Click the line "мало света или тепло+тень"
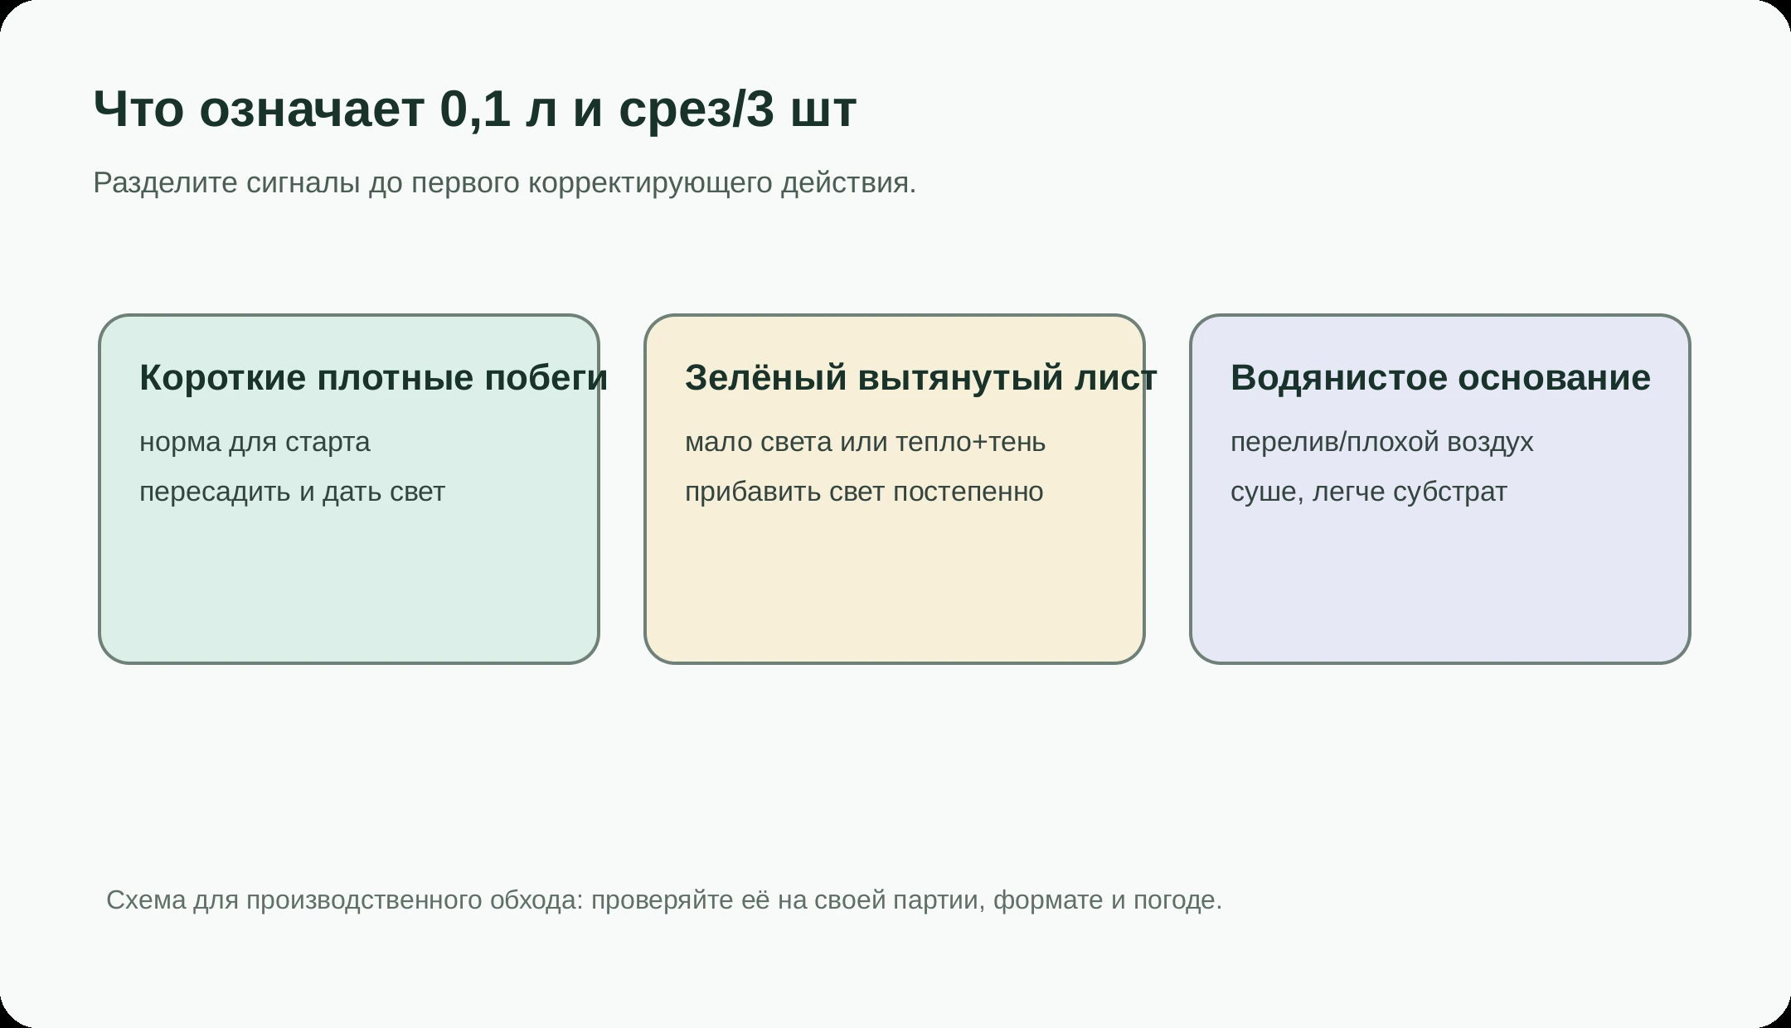1791x1028 pixels. (x=865, y=442)
